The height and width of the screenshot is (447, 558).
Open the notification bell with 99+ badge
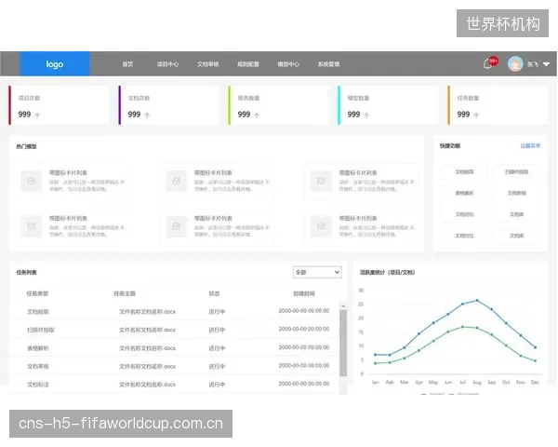488,64
